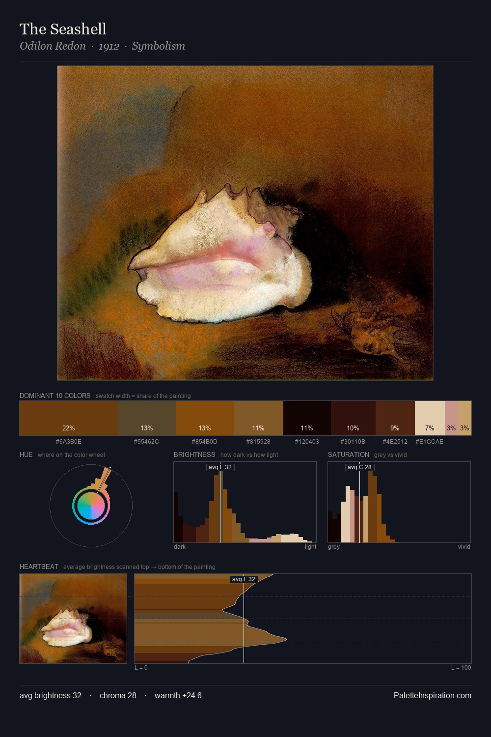Click the "#4E2512" hex label

click(395, 442)
